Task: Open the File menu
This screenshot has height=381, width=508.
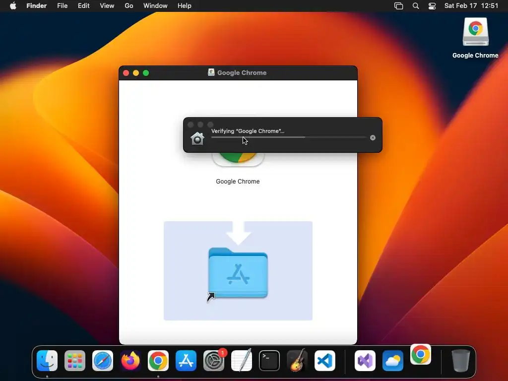Action: [62, 6]
